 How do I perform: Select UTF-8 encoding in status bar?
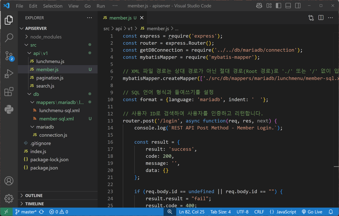pos(242,212)
